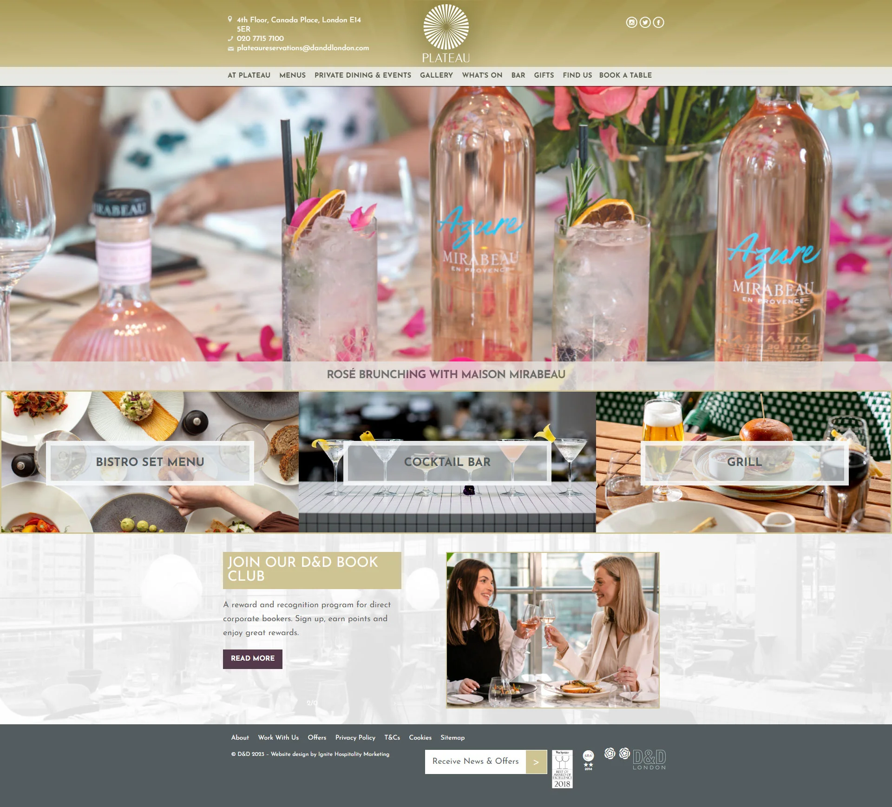Click the Twitter icon in header
The height and width of the screenshot is (807, 892).
coord(645,22)
